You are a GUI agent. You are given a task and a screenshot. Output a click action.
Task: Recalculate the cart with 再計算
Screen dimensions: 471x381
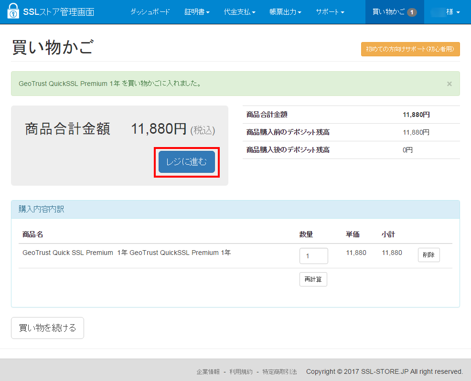click(313, 279)
